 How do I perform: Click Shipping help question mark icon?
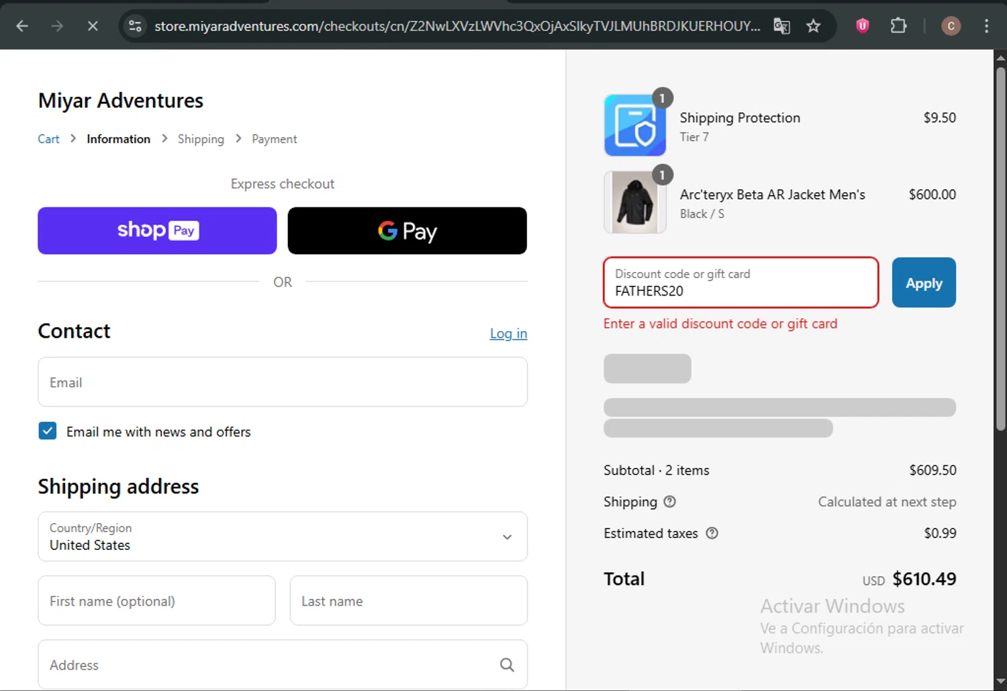point(669,502)
